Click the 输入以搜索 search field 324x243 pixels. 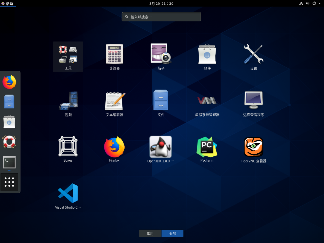161,17
